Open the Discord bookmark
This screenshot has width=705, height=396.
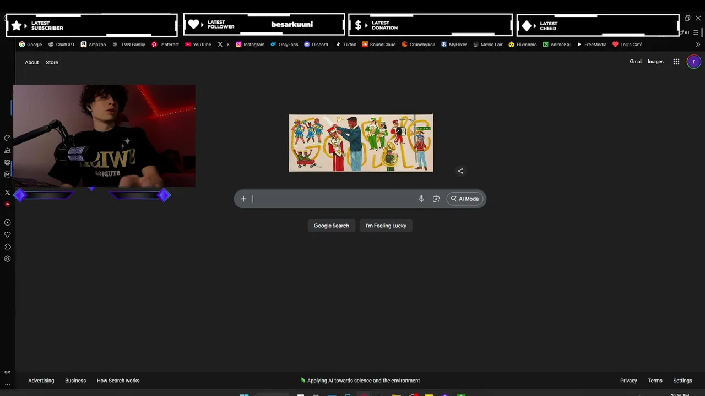click(x=316, y=45)
